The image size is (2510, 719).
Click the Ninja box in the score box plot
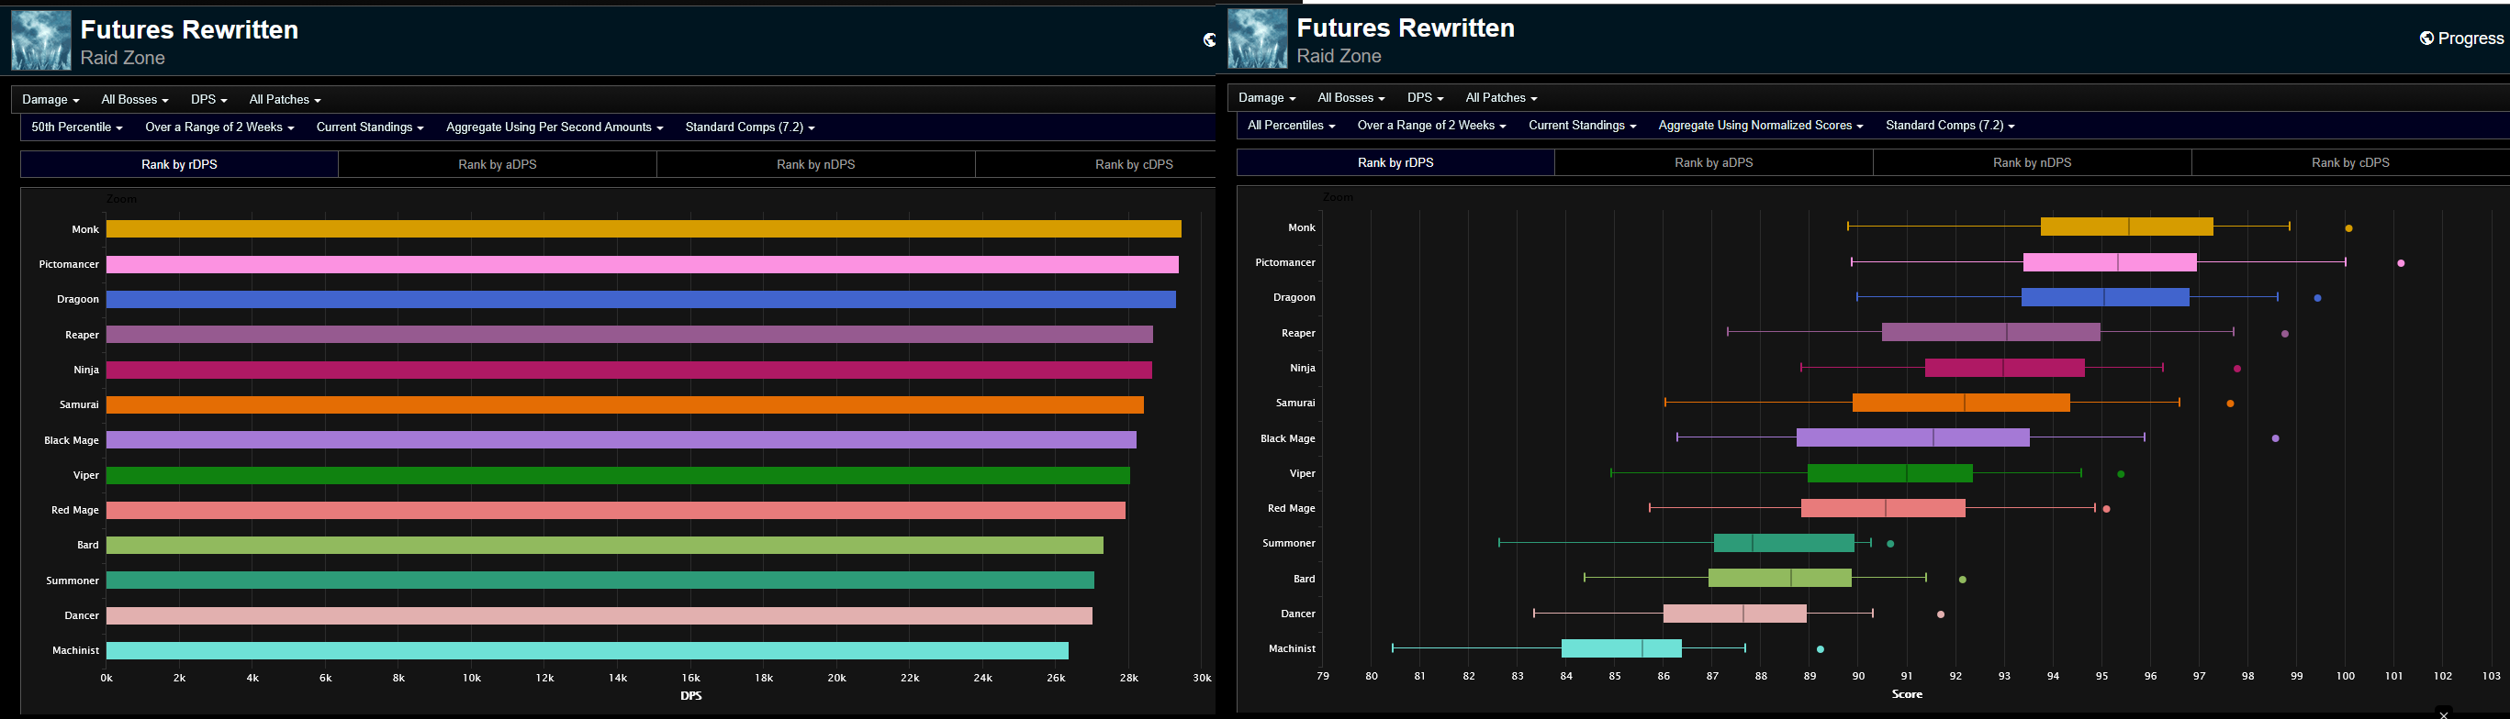click(x=2005, y=368)
